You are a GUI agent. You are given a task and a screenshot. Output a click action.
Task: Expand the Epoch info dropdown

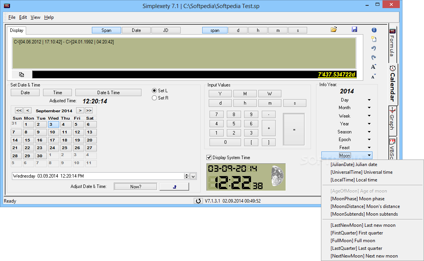point(369,140)
